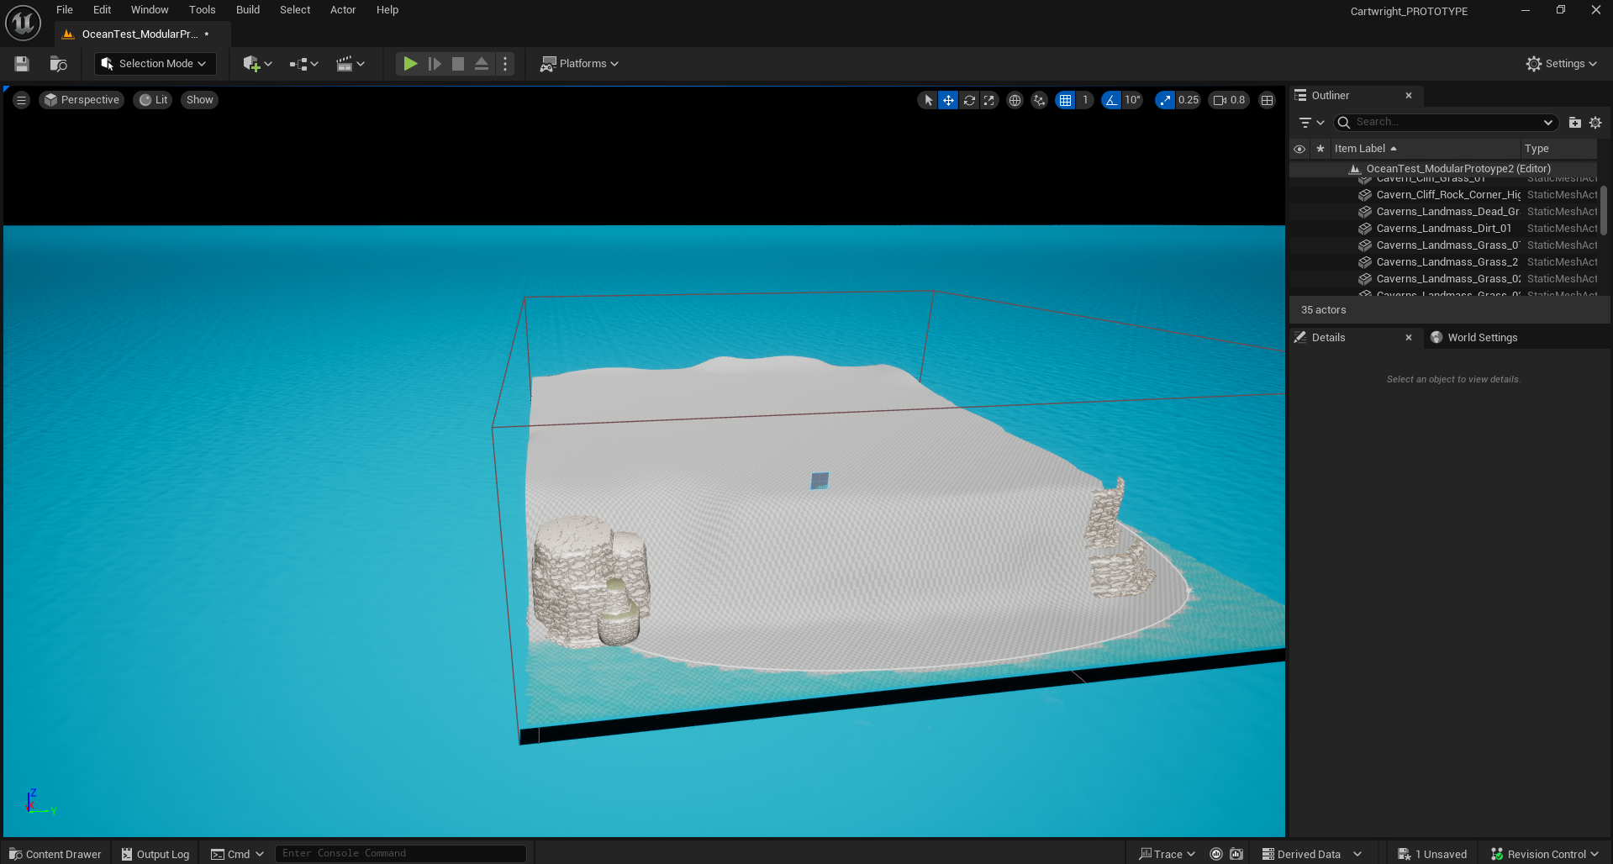This screenshot has width=1613, height=864.
Task: Open the Help menu
Action: tap(387, 10)
